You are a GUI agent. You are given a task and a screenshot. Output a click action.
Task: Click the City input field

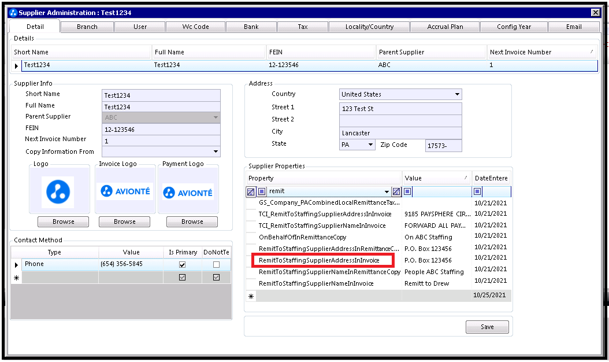pyautogui.click(x=400, y=133)
